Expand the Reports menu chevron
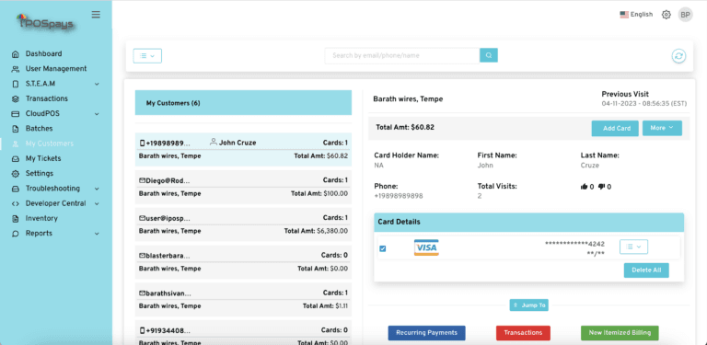 click(97, 234)
